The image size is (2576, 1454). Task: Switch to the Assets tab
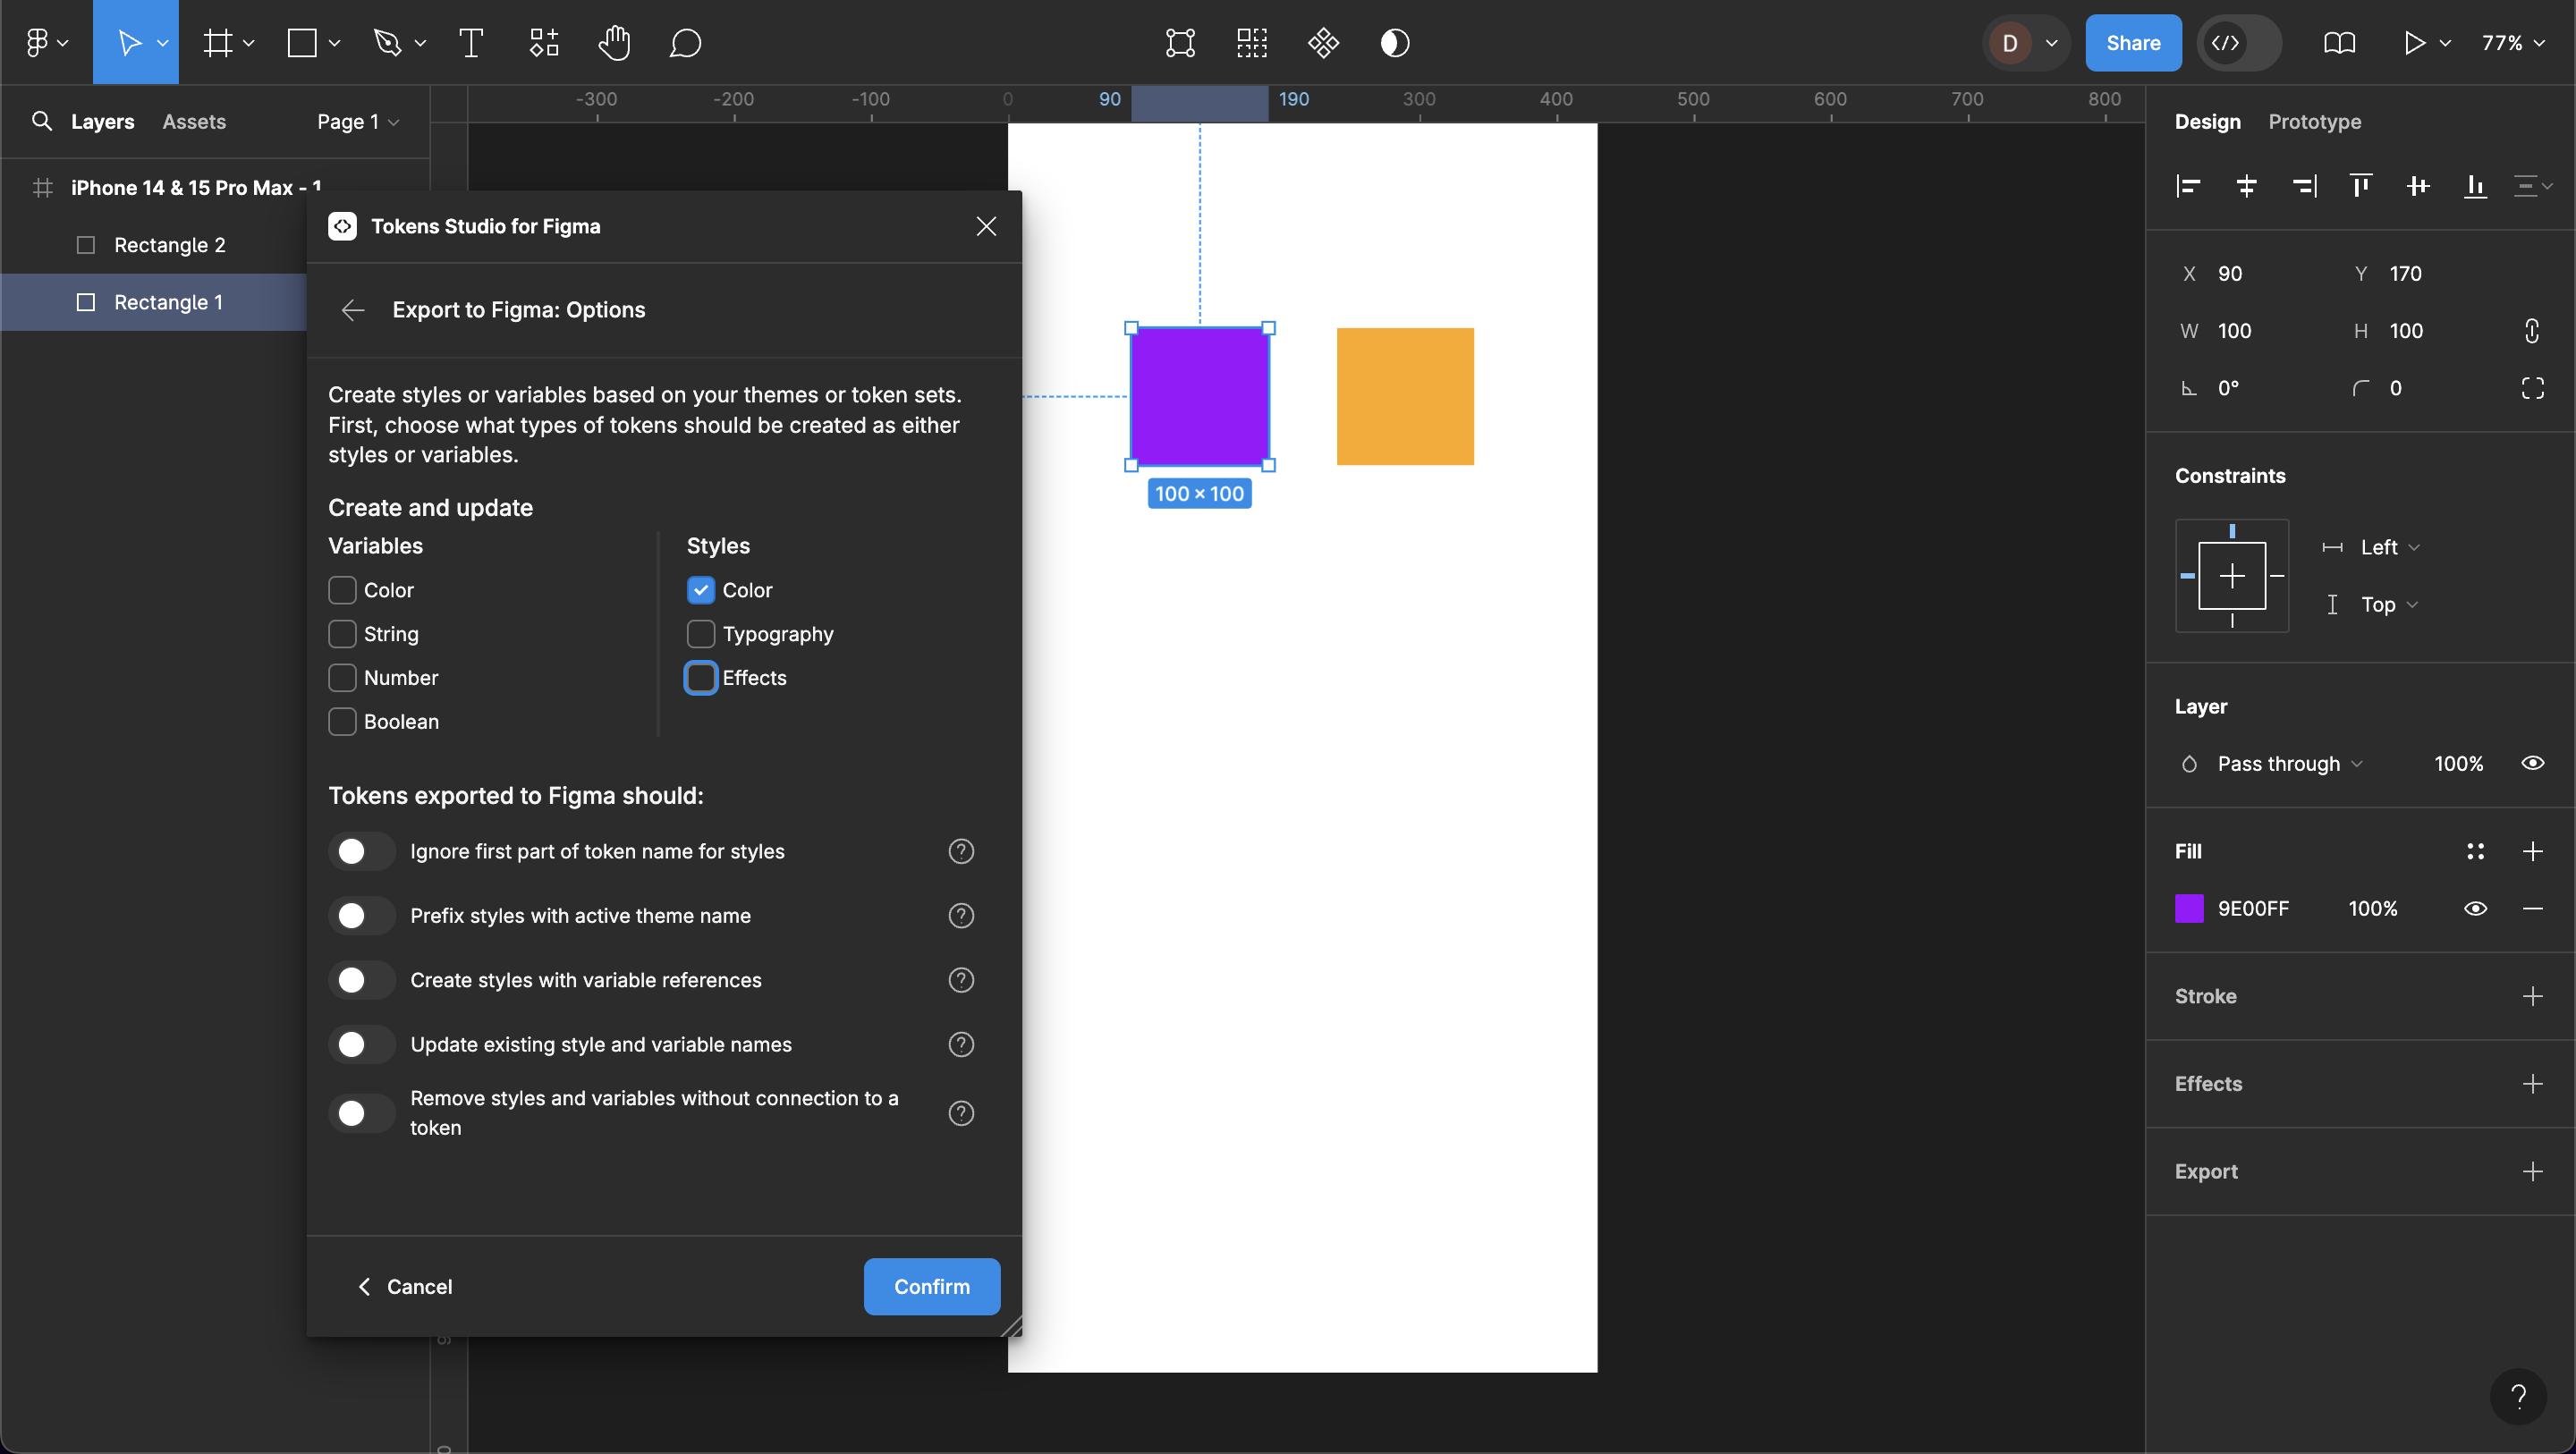[x=194, y=122]
